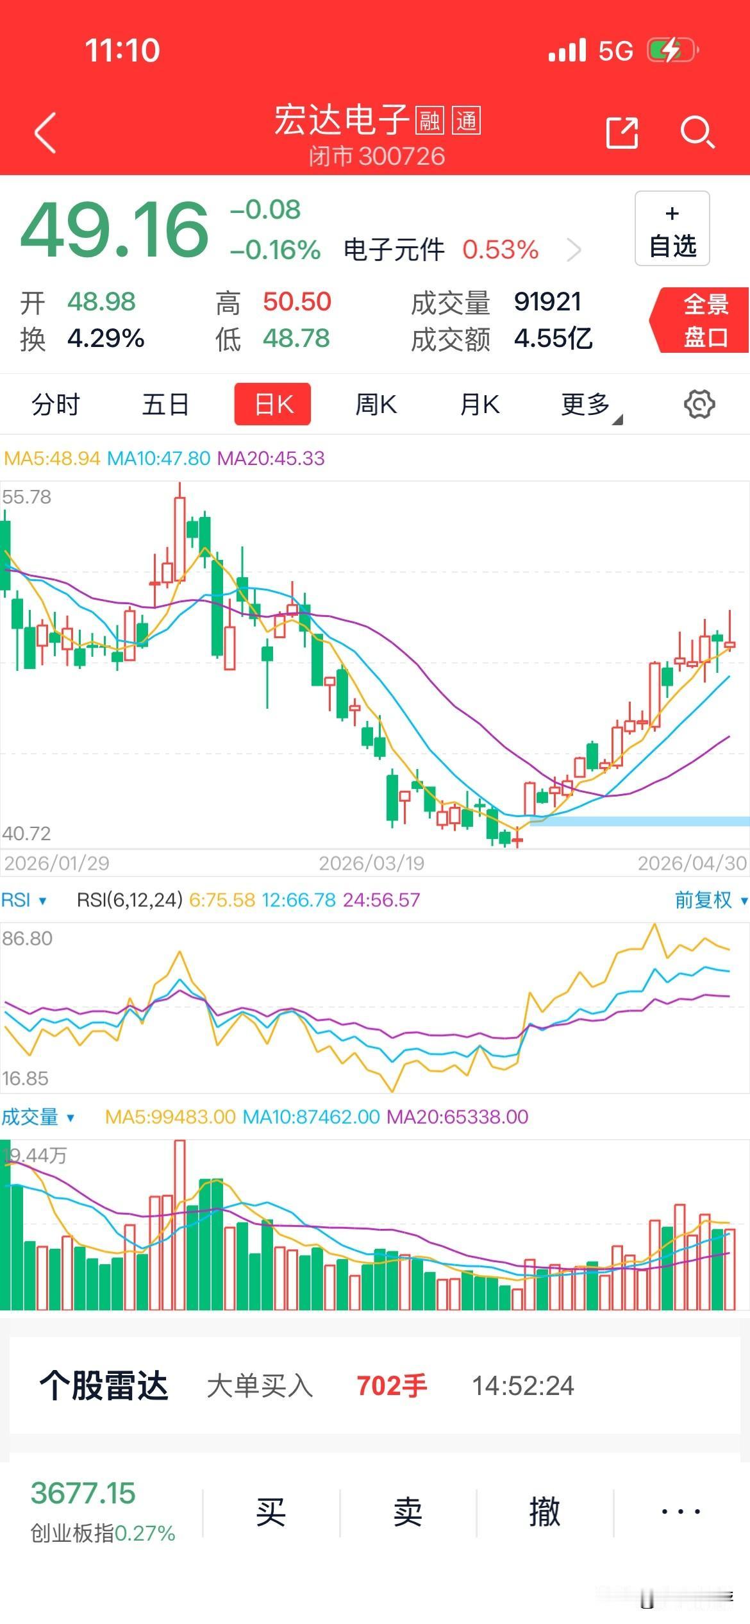Open the RSI indicator dropdown

pyautogui.click(x=24, y=900)
